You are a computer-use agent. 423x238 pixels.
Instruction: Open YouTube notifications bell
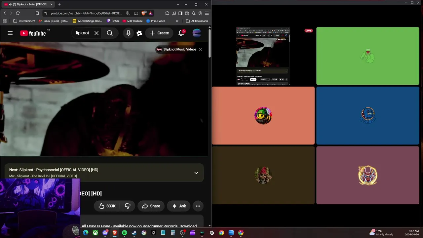(x=181, y=33)
